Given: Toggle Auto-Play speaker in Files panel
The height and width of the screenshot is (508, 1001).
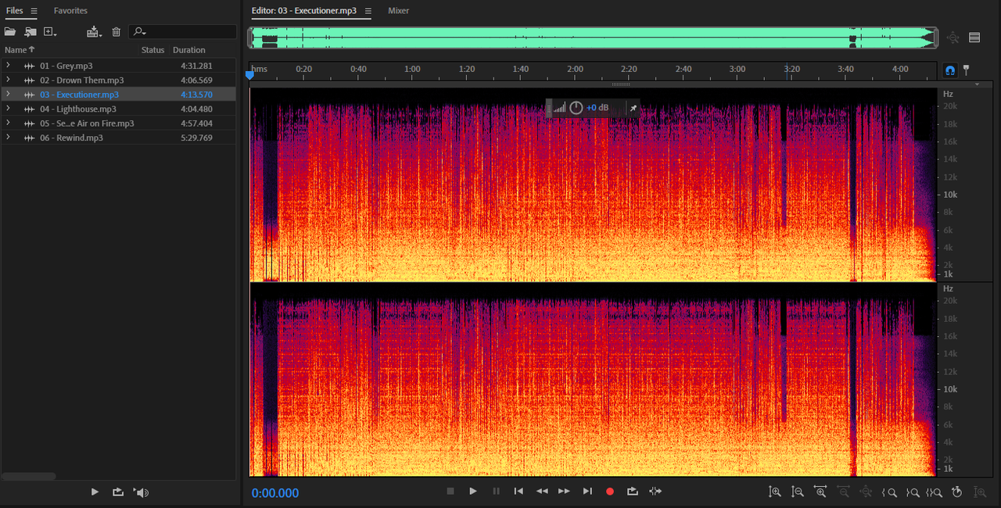Looking at the screenshot, I should click(x=141, y=492).
